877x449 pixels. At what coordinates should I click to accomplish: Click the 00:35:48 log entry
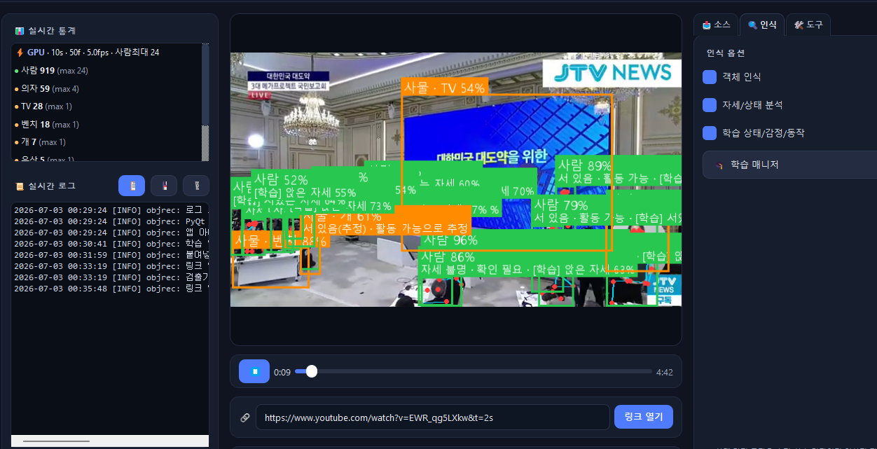(111, 289)
